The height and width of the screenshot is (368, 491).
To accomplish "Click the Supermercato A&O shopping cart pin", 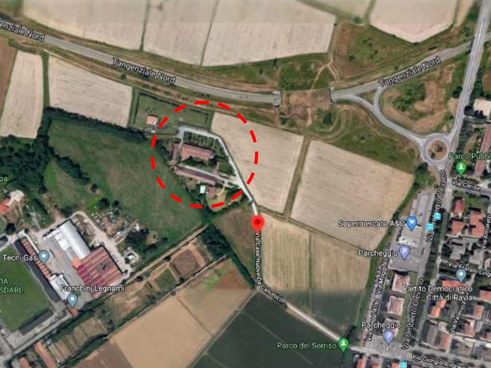I will pyautogui.click(x=412, y=223).
